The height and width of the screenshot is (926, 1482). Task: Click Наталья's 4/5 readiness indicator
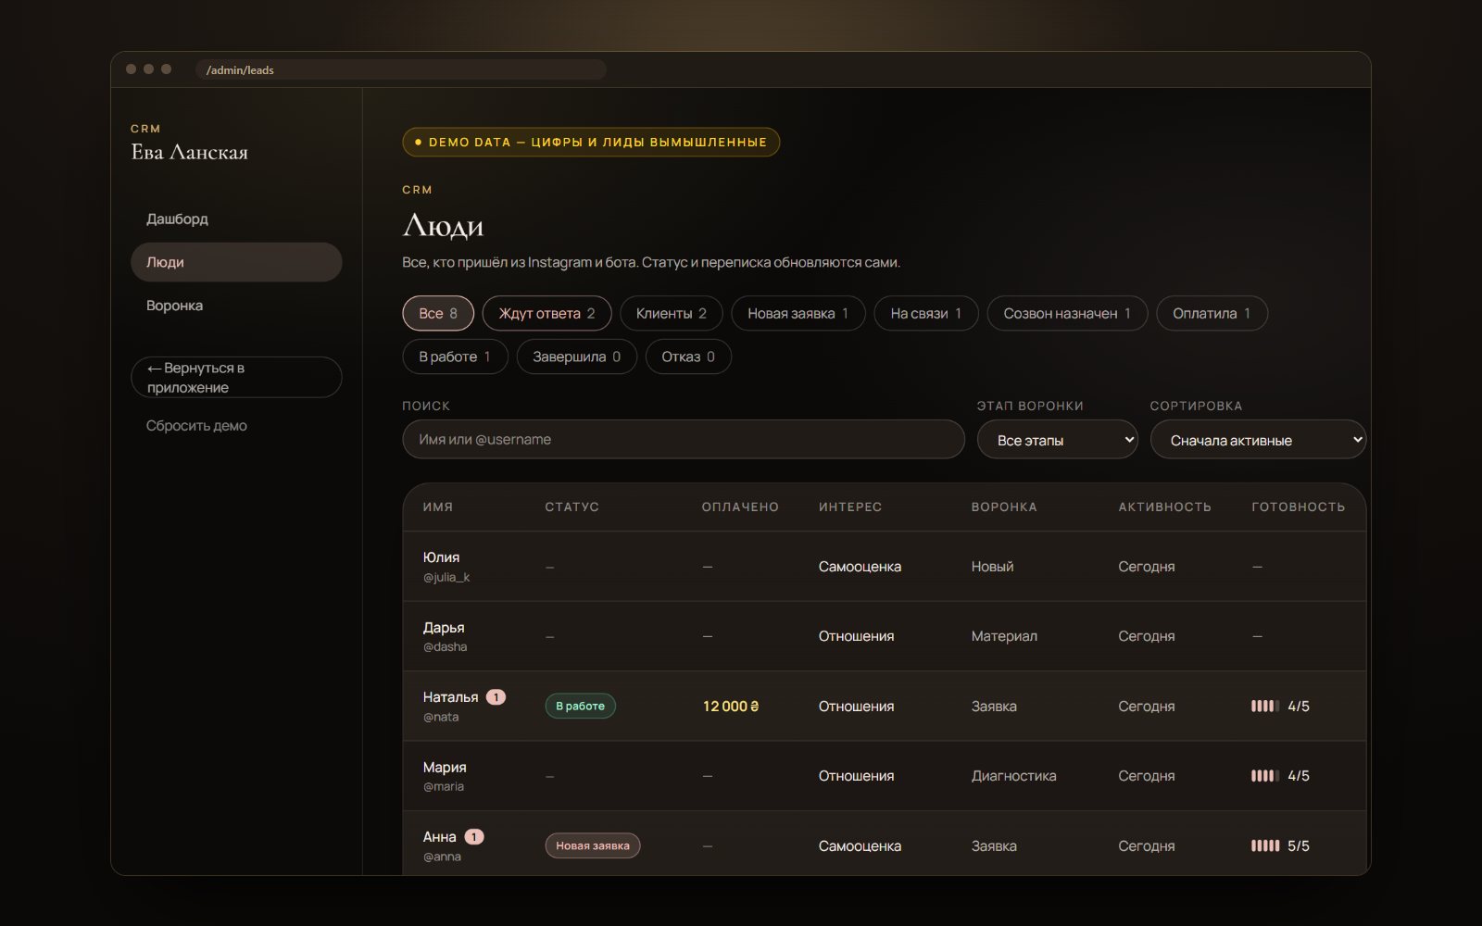tap(1280, 707)
